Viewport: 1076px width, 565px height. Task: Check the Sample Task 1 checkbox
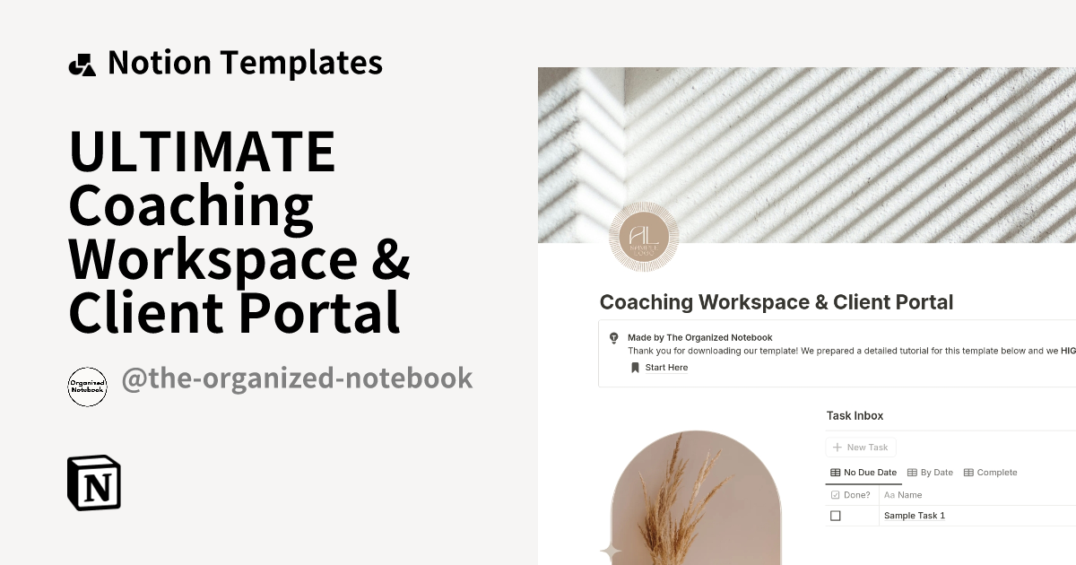(836, 516)
